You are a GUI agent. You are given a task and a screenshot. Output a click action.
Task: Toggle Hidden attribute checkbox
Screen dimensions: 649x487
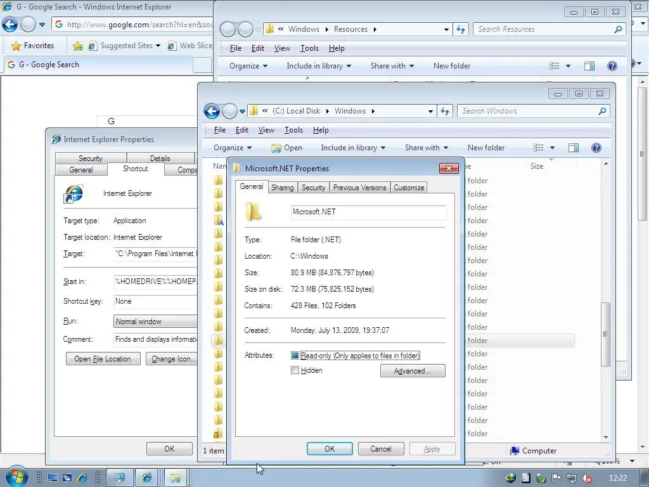[x=295, y=370]
